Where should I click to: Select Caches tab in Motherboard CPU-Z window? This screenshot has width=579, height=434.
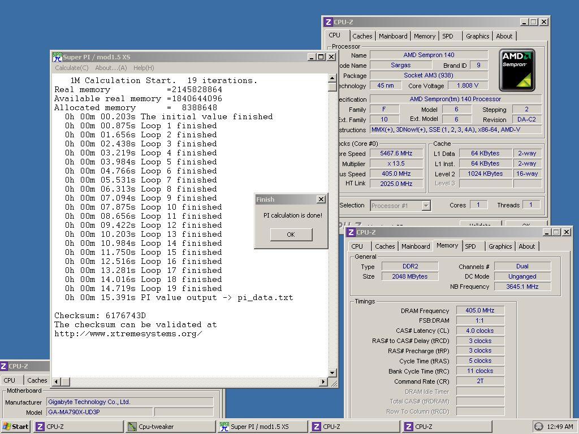pos(37,380)
